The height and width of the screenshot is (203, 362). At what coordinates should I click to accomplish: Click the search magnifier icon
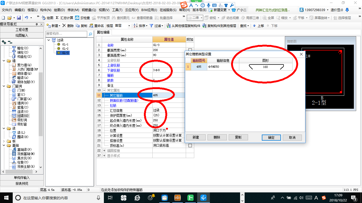tap(90, 34)
